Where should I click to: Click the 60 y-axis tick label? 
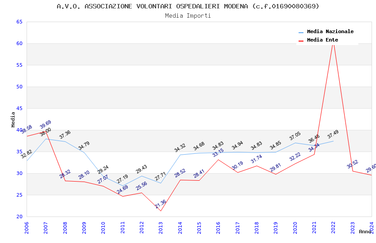(x=19, y=43)
